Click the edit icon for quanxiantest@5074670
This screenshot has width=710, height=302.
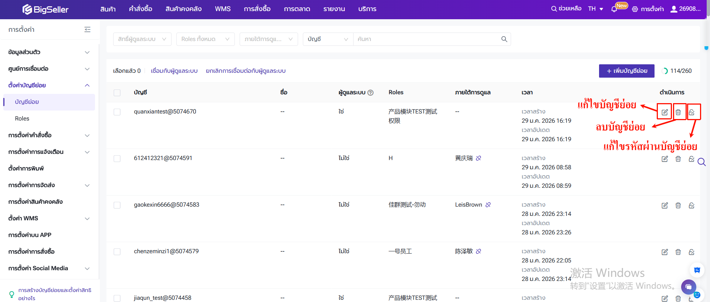coord(665,112)
